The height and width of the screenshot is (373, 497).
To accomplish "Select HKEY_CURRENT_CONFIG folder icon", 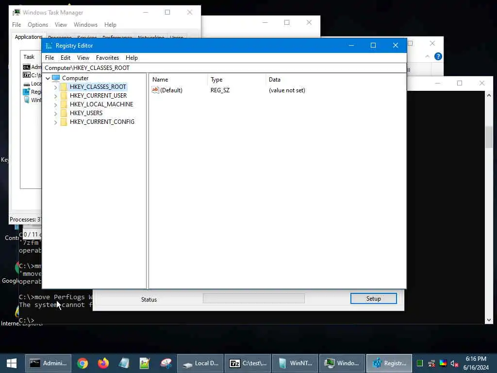I will pyautogui.click(x=64, y=122).
